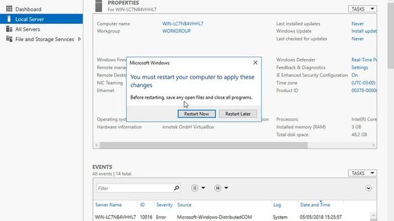Image resolution: width=394 pixels, height=221 pixels.
Task: Close the Microsoft Windows dialog
Action: point(255,63)
